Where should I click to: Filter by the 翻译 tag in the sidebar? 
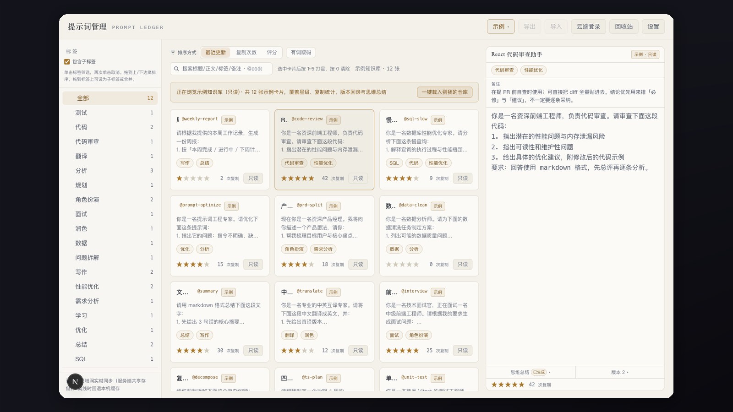point(110,156)
